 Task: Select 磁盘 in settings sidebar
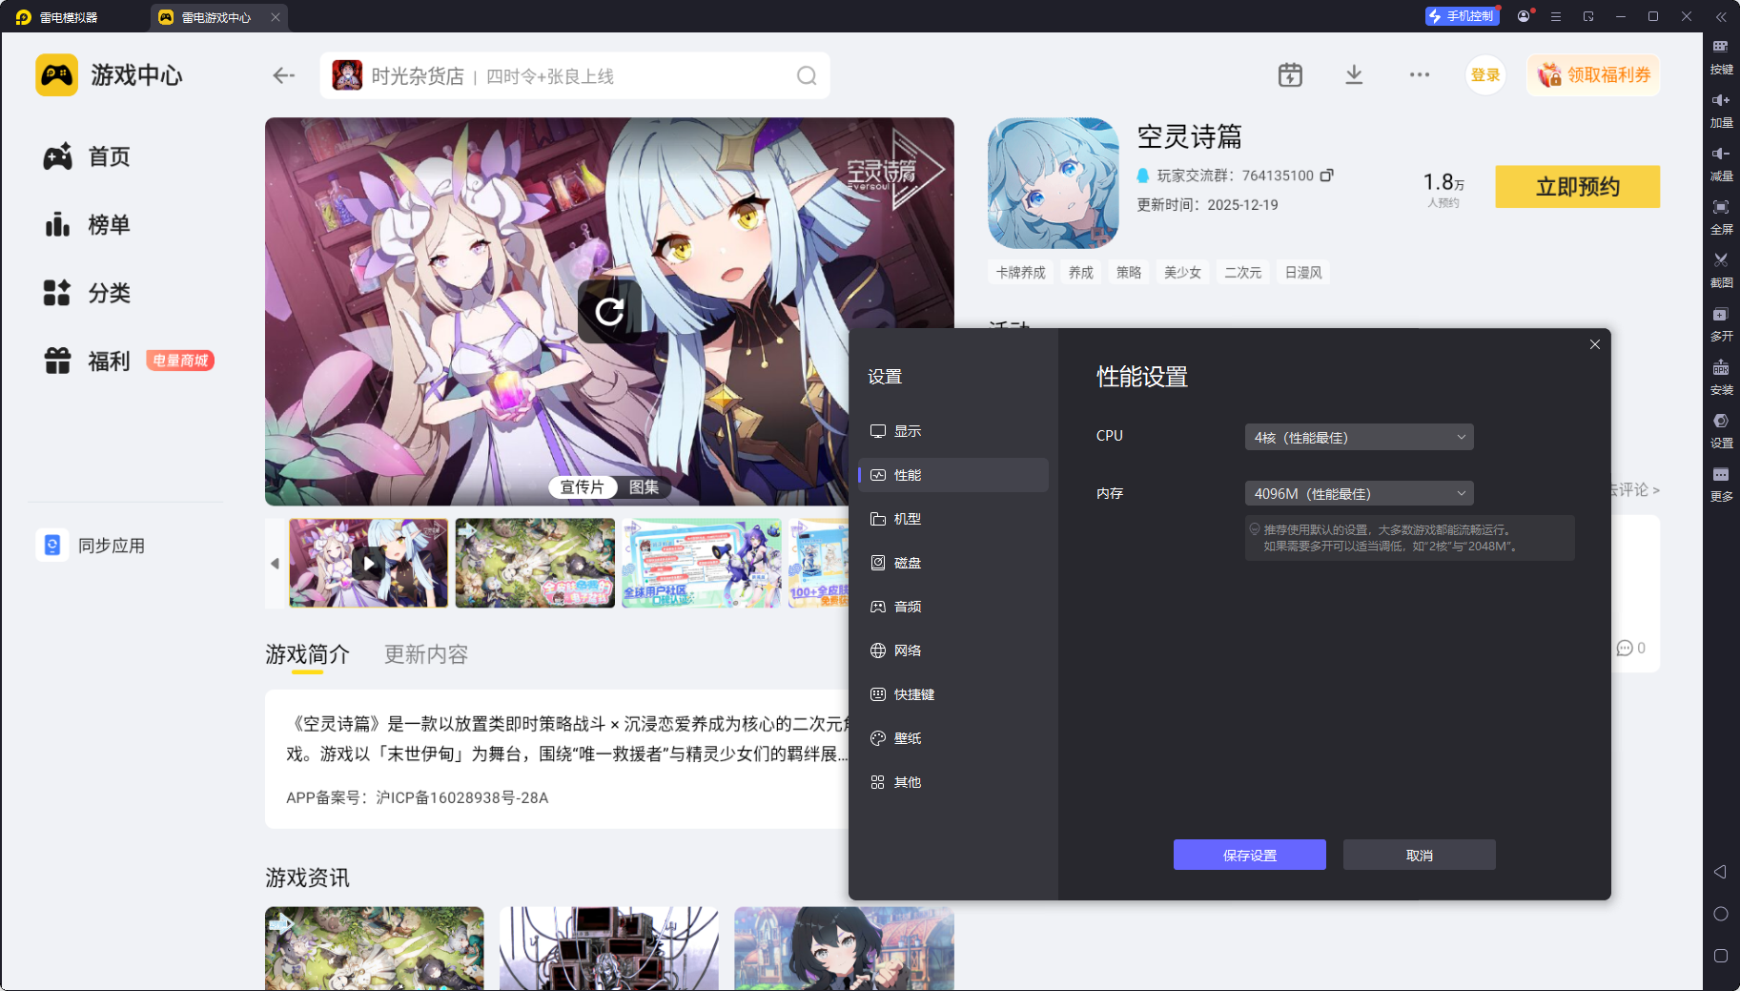(x=953, y=563)
